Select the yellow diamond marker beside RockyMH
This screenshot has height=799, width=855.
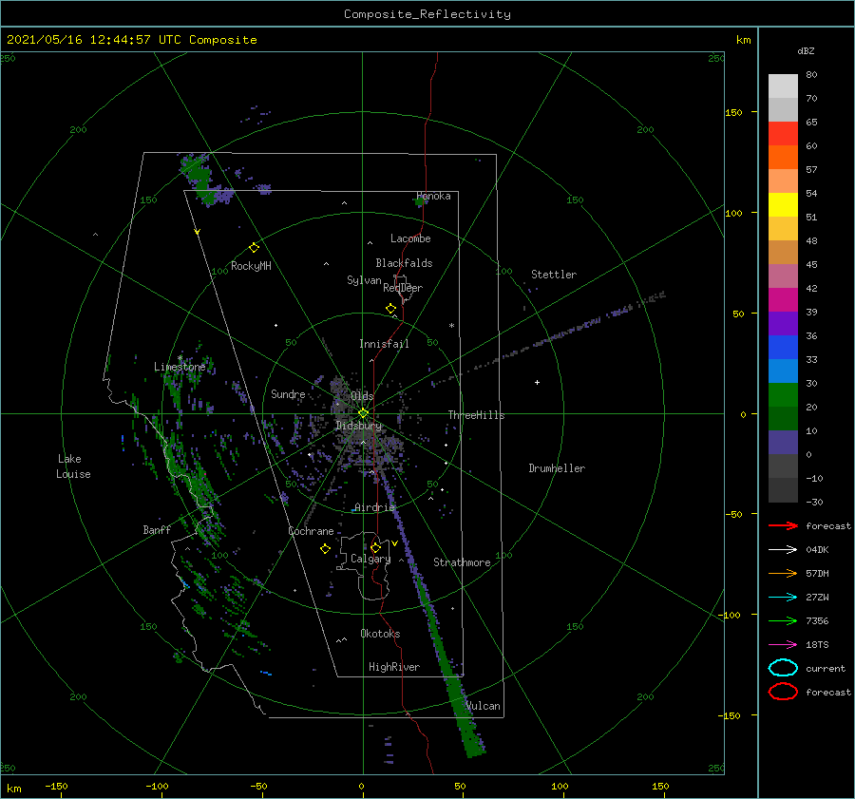254,248
